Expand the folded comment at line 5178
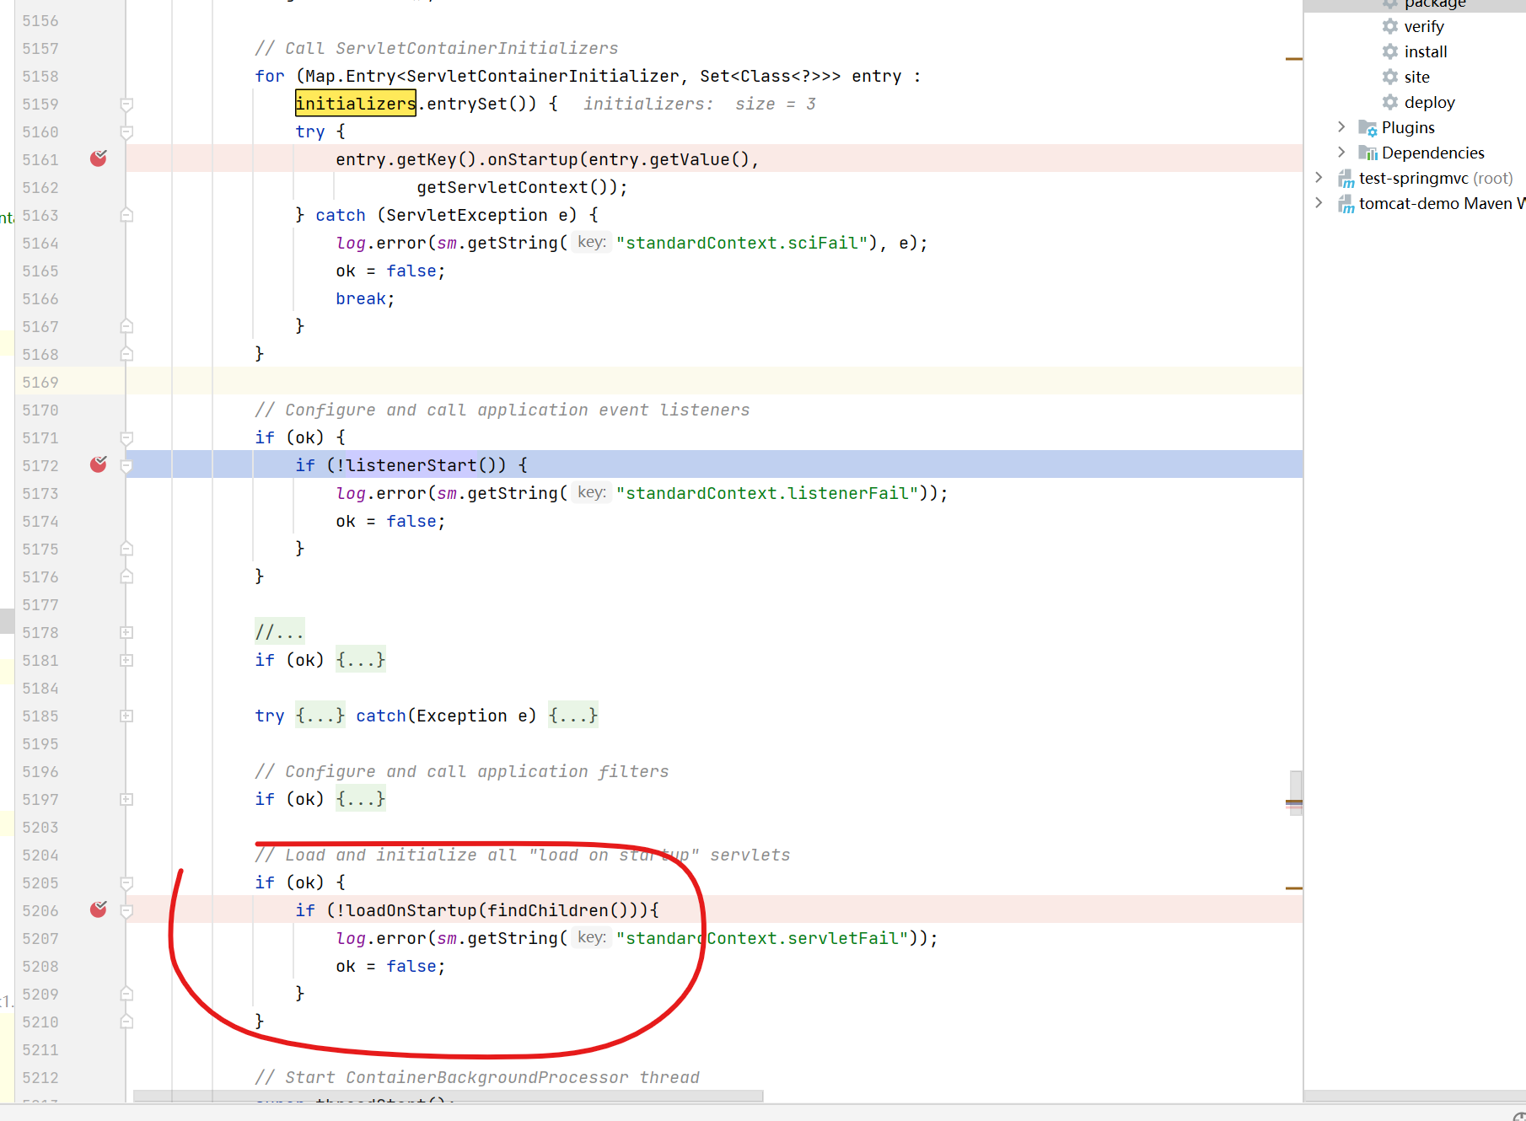The image size is (1526, 1121). (x=126, y=632)
